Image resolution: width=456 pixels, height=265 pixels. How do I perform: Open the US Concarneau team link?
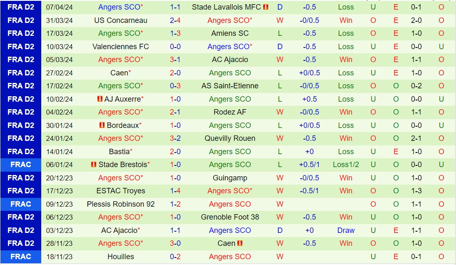click(x=120, y=20)
